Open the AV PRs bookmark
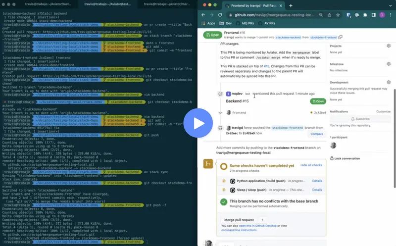396x246 pixels. (267, 23)
